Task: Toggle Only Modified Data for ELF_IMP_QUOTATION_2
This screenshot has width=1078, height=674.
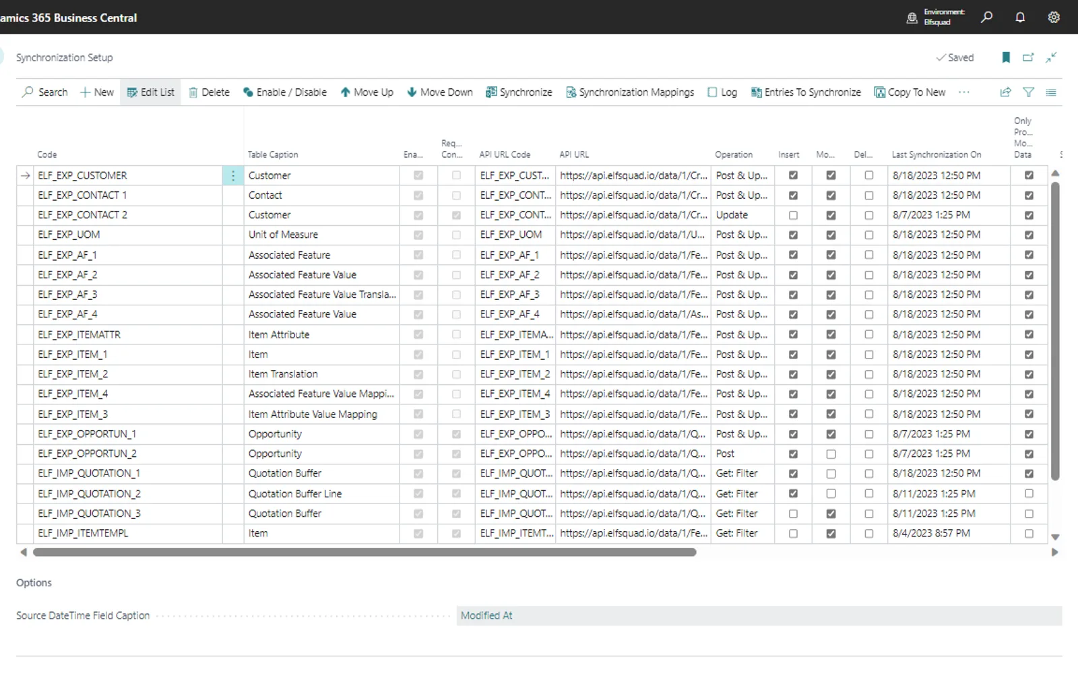Action: point(1029,494)
